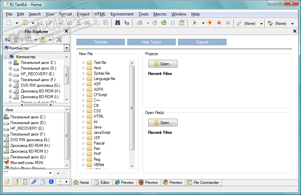Viewport: 301px width, 195px height.
Task: Open the File menu
Action: point(9,14)
